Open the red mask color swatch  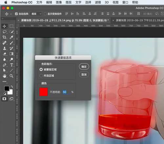[x=44, y=92]
